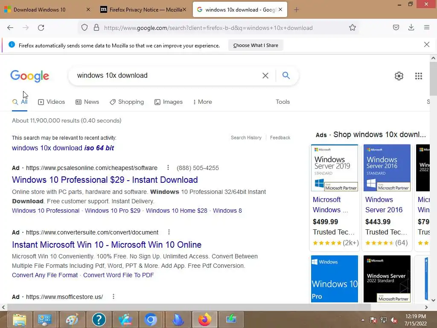Open the Firefox application menu
Viewport: 437px width, 328px height.
point(427,27)
